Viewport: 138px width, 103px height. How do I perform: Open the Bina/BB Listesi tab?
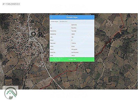(64, 21)
